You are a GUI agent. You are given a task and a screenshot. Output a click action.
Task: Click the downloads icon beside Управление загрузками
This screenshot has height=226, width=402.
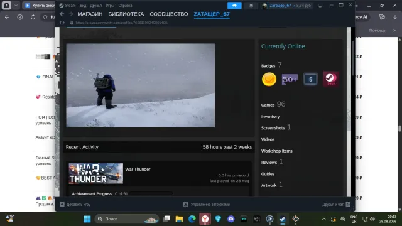186,204
